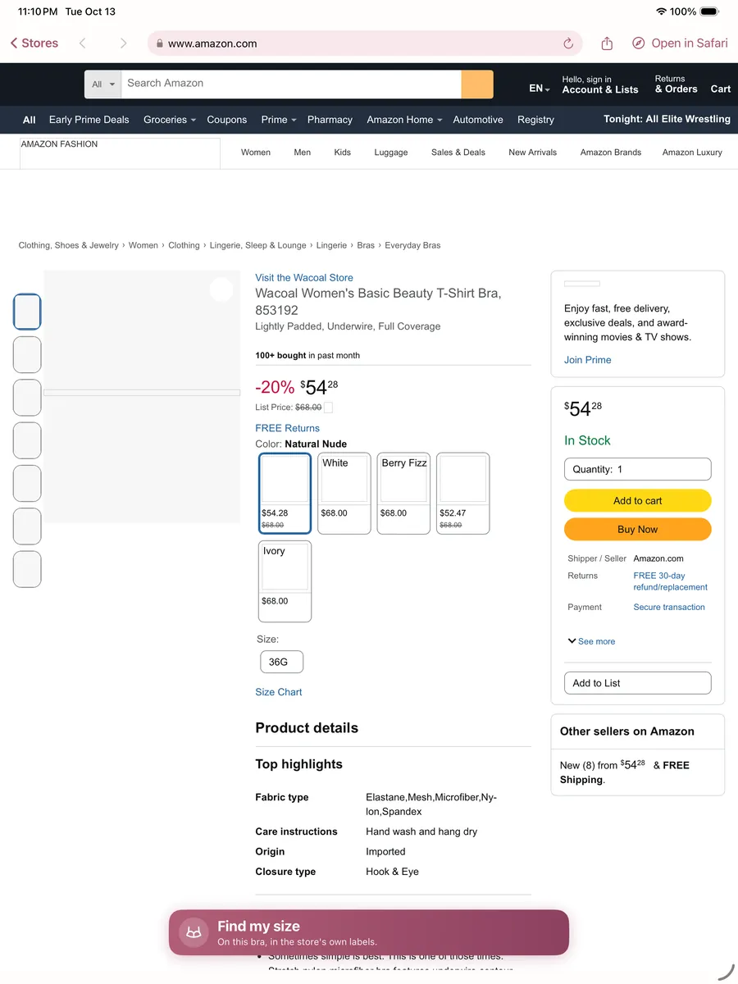Select the Amazon Luxury tab
The width and height of the screenshot is (738, 984).
coord(692,153)
